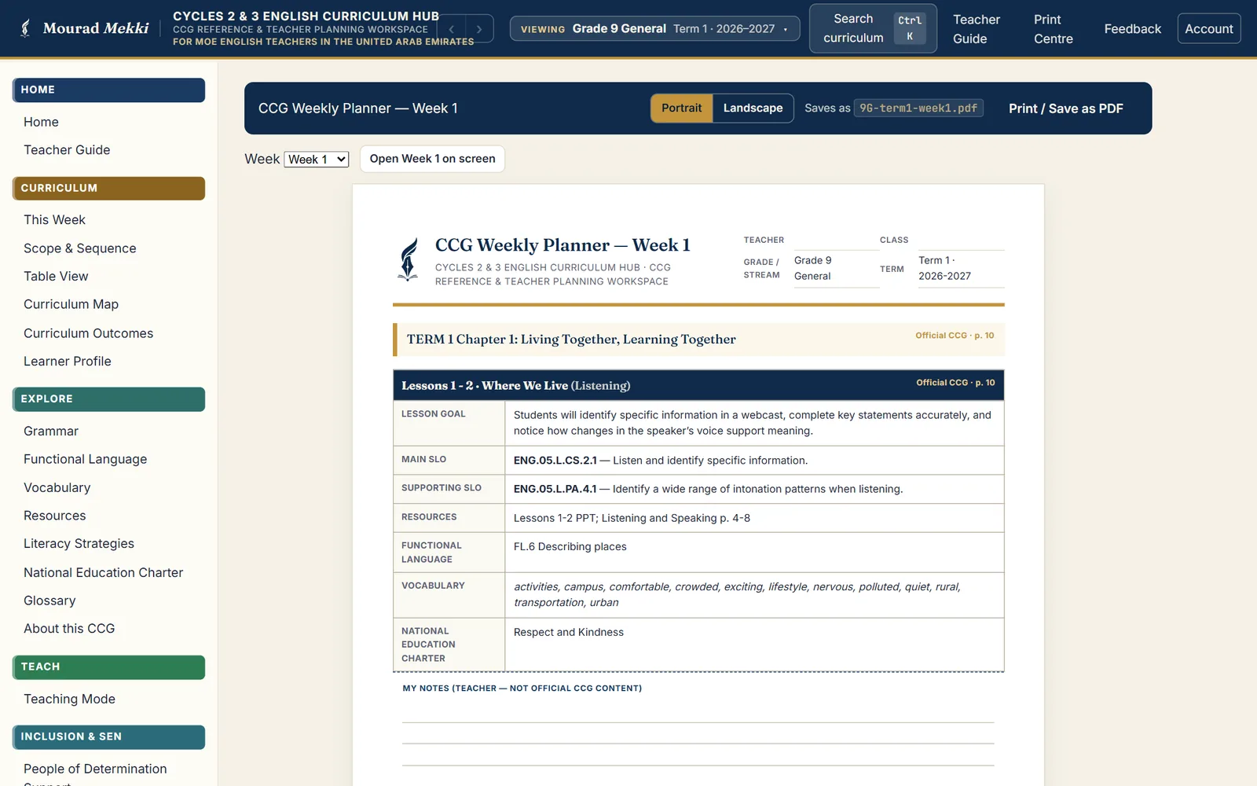Click Official CCG p. 10 in Lessons header
1257x786 pixels.
click(x=955, y=383)
